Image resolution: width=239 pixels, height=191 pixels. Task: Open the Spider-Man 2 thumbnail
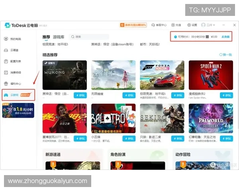point(211,75)
